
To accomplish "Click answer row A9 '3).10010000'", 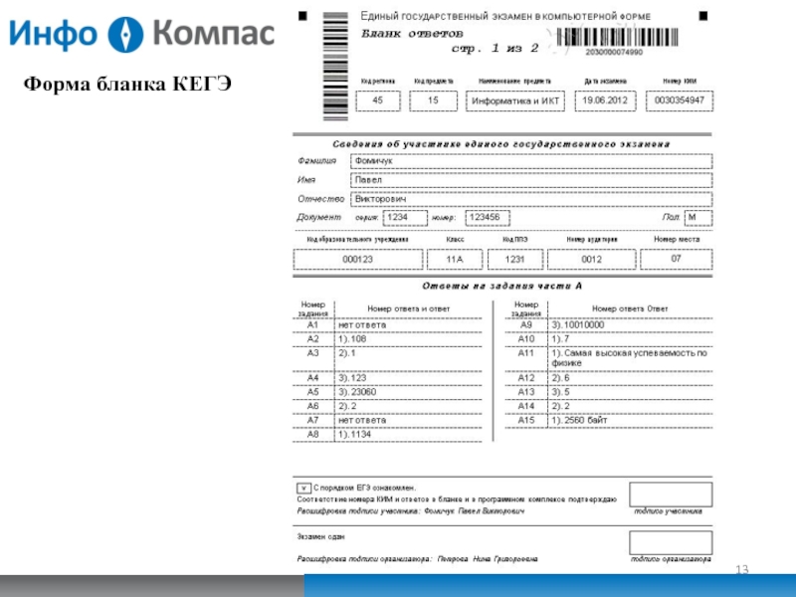I will (x=609, y=325).
